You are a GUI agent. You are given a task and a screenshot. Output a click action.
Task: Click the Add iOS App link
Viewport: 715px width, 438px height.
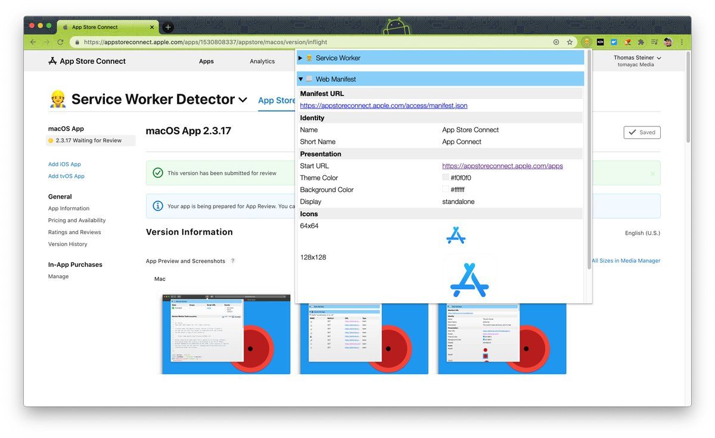coord(64,164)
